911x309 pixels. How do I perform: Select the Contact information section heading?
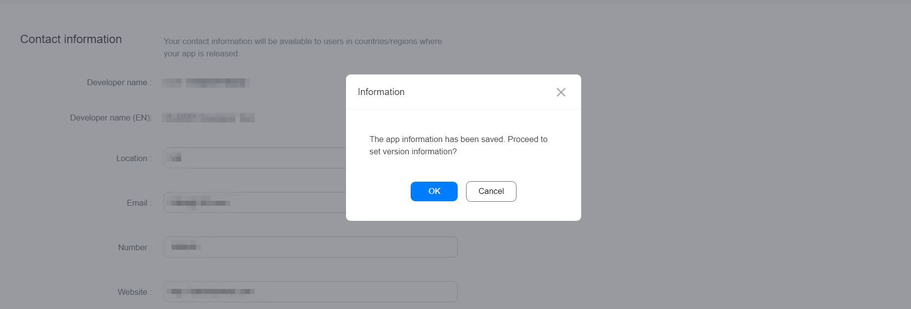71,39
